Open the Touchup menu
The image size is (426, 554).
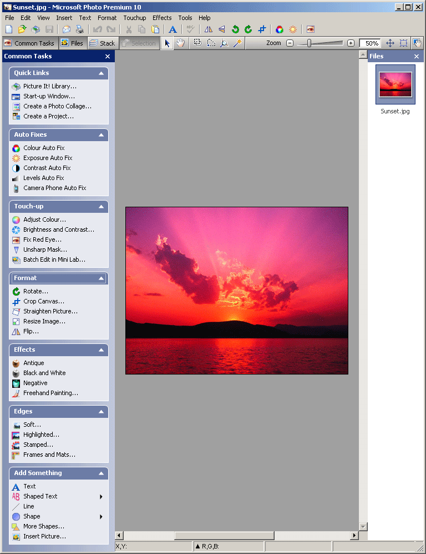point(135,18)
